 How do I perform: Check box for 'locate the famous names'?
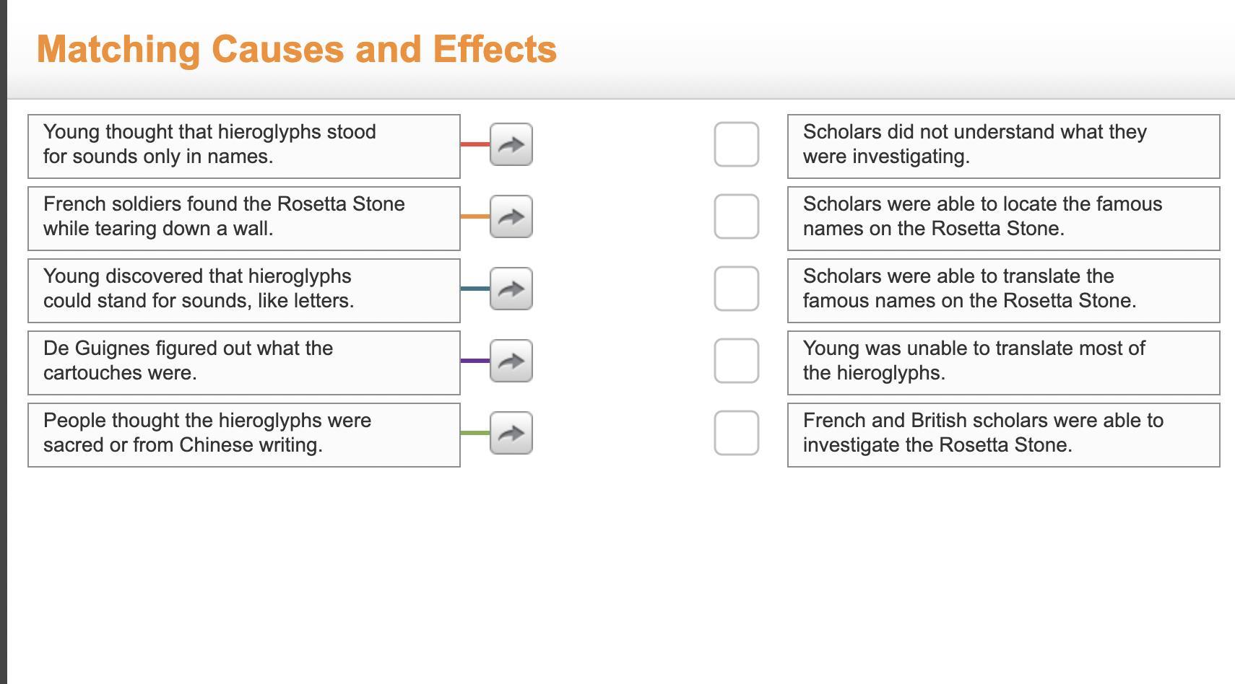pyautogui.click(x=736, y=216)
